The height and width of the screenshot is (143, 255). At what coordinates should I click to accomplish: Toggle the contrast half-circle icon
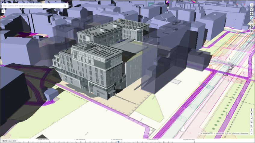pyautogui.click(x=252, y=31)
